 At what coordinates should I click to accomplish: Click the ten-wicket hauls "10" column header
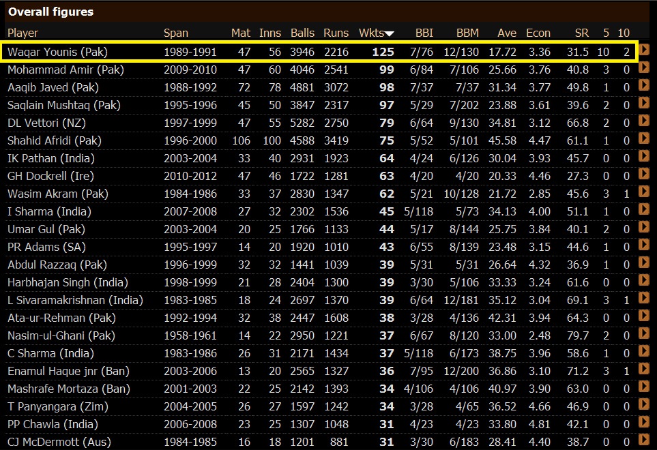[x=624, y=33]
